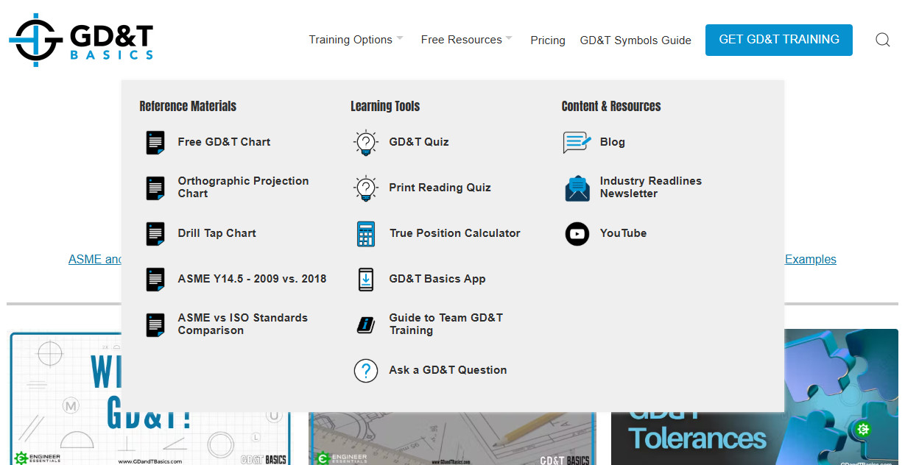The width and height of the screenshot is (905, 465).
Task: Click the newsletter envelope icon
Action: [577, 188]
